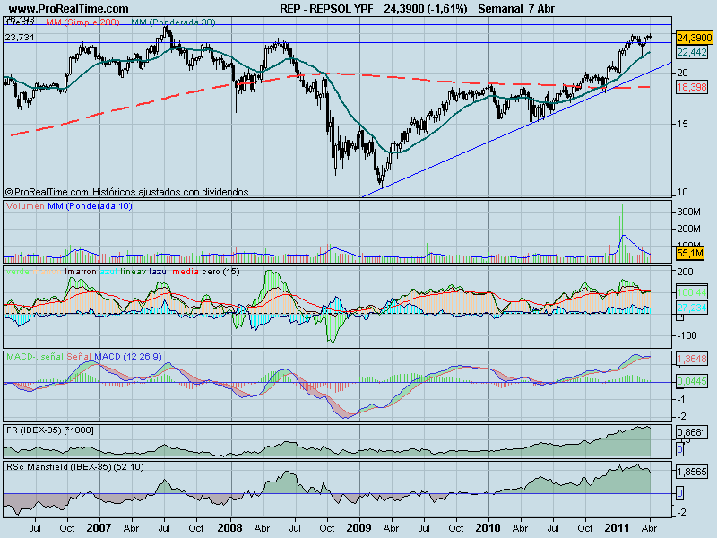This screenshot has width=717, height=538.
Task: Click the yellow 24,3900 price tag
Action: point(695,38)
